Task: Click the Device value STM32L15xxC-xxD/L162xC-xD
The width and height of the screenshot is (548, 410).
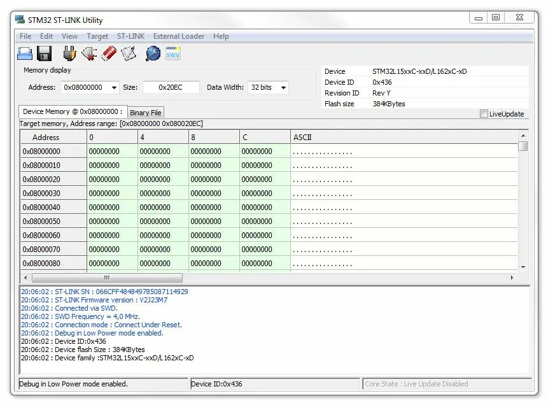Action: (419, 71)
